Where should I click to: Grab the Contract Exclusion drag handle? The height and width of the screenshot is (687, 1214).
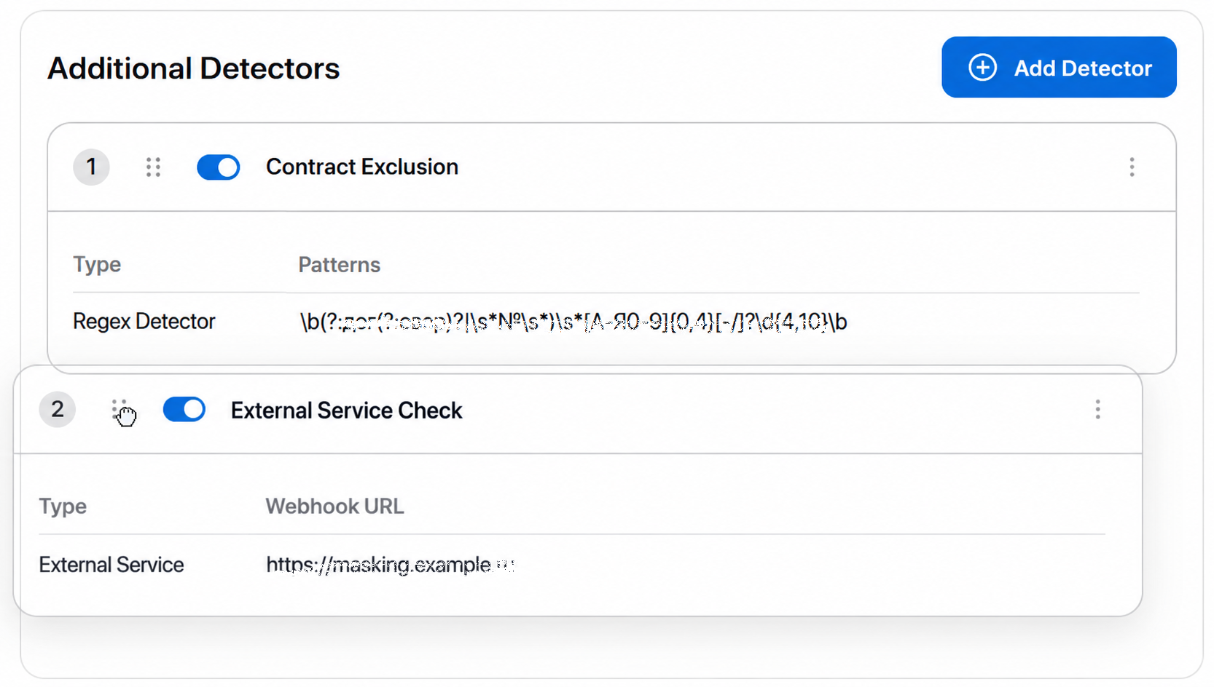153,167
